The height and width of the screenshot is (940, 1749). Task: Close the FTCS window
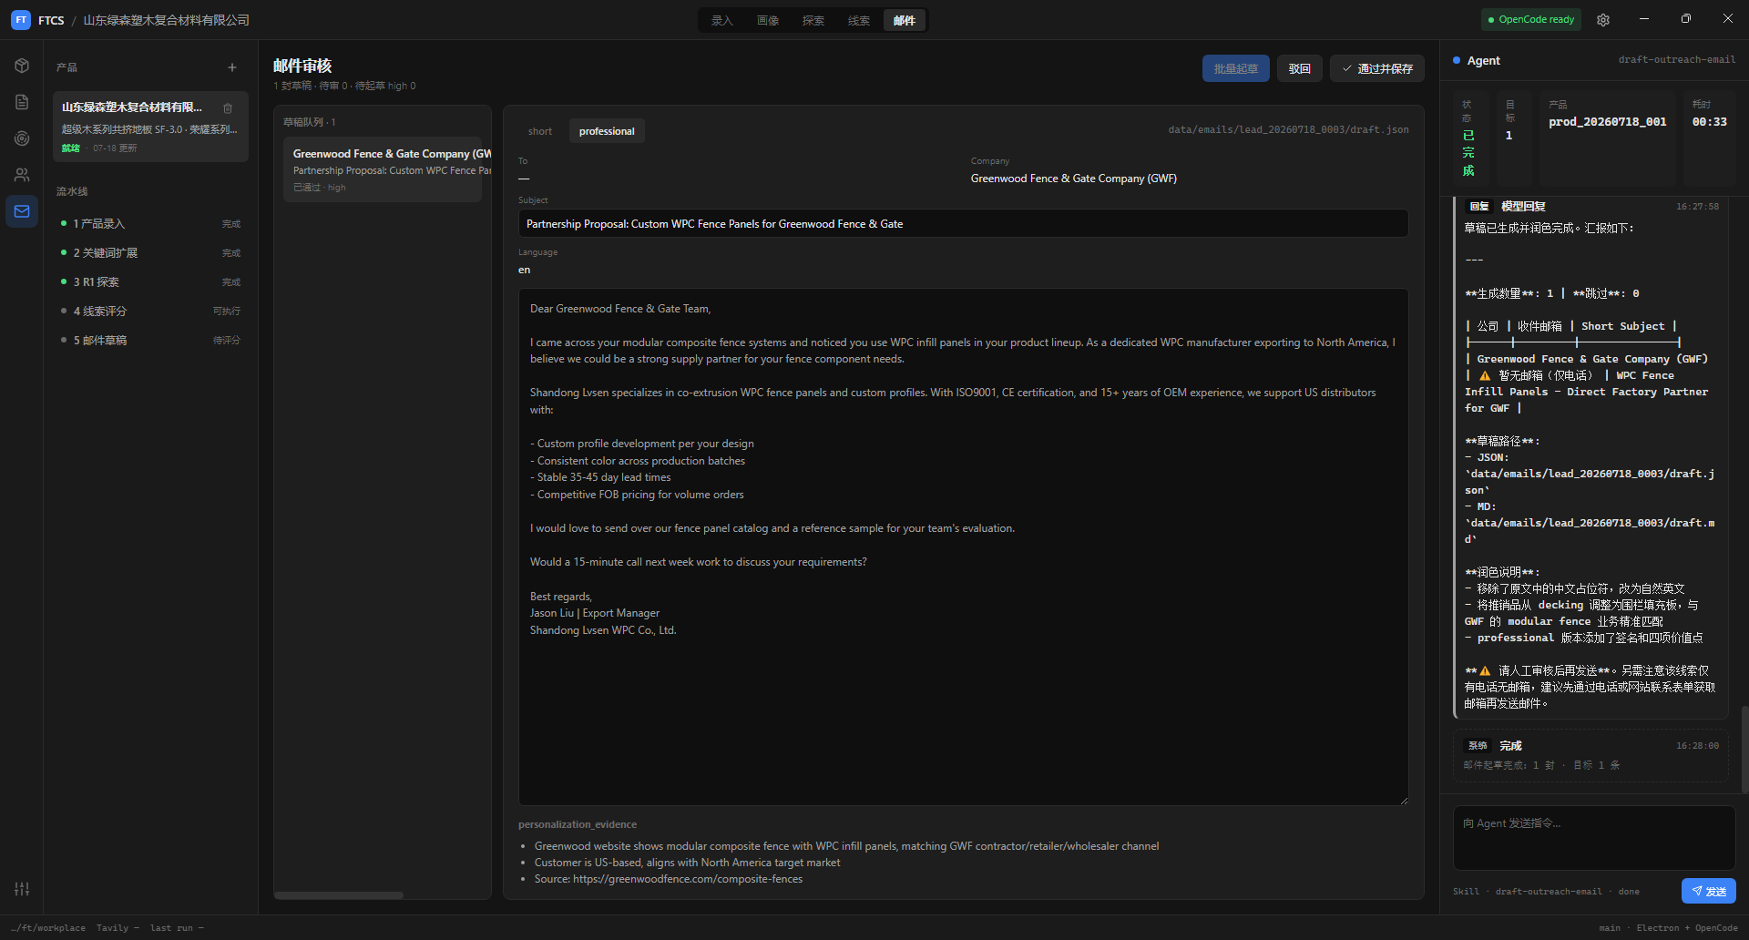coord(1728,19)
